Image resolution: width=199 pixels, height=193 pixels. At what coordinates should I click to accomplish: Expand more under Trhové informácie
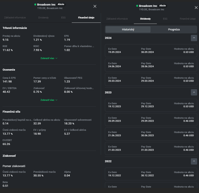49,58
